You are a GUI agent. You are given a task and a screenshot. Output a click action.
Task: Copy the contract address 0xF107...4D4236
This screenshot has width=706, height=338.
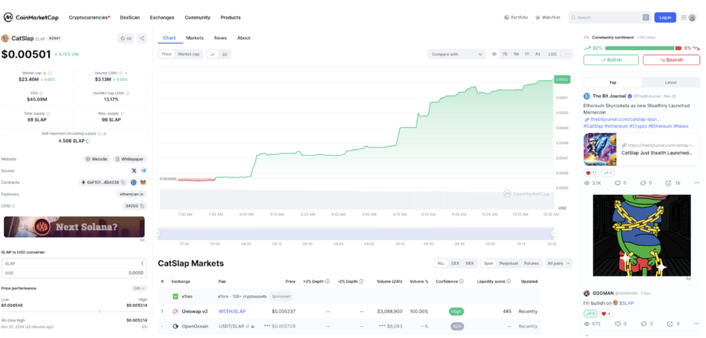click(123, 182)
